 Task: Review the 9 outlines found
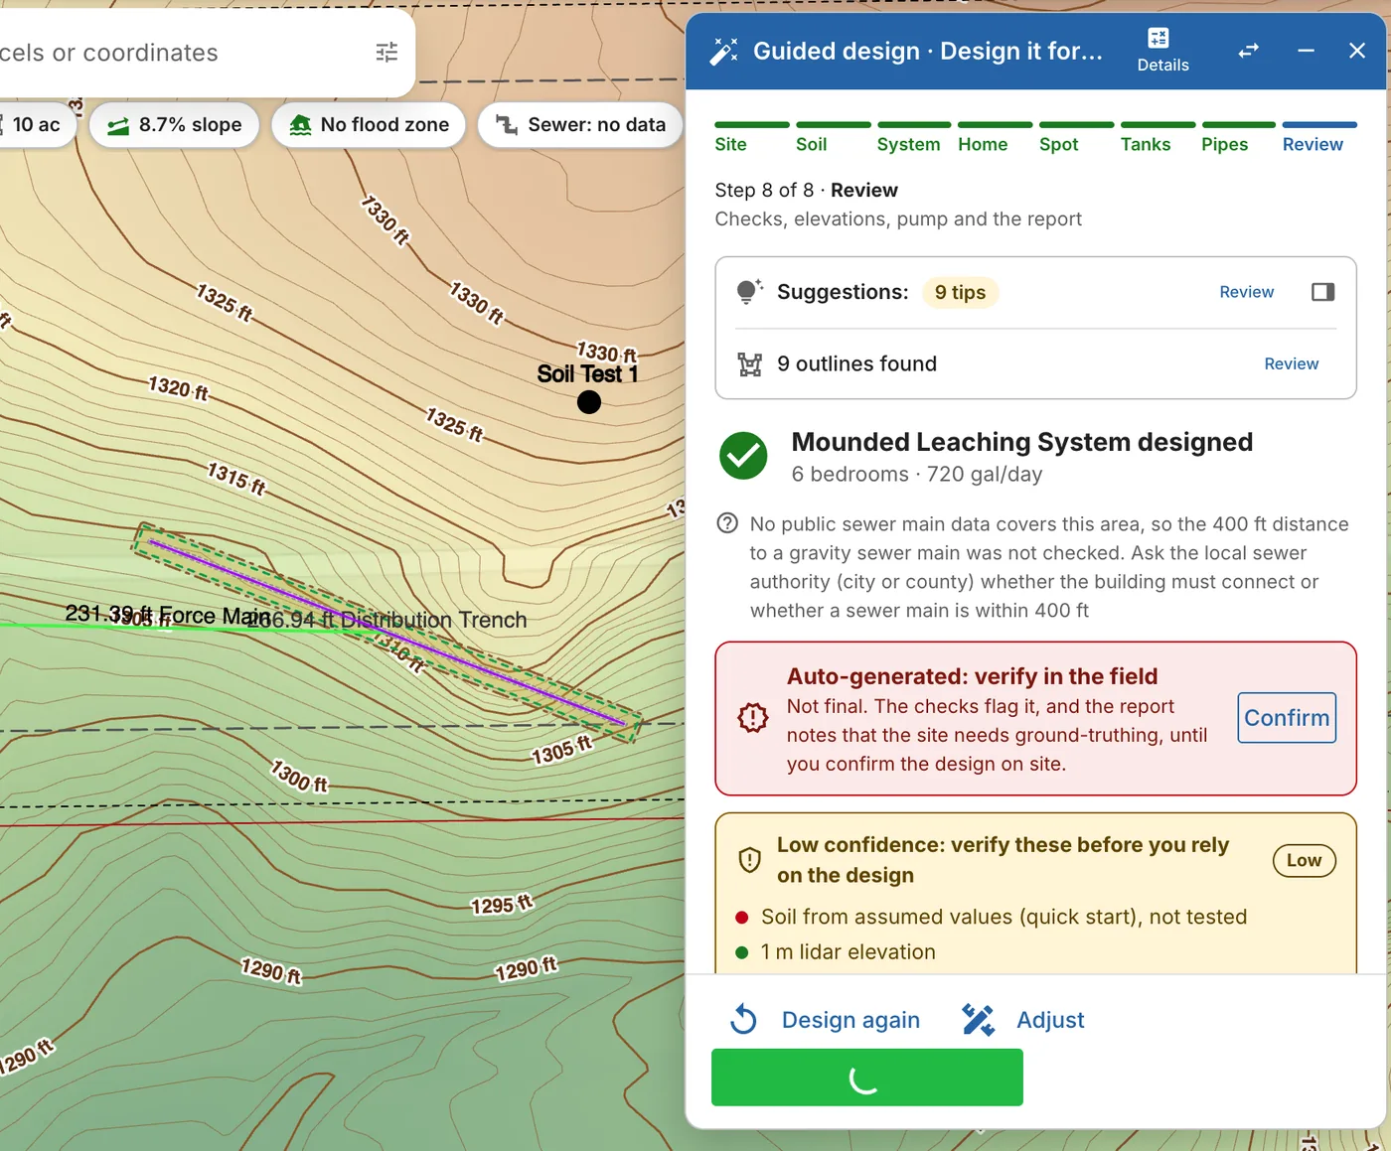point(1291,364)
